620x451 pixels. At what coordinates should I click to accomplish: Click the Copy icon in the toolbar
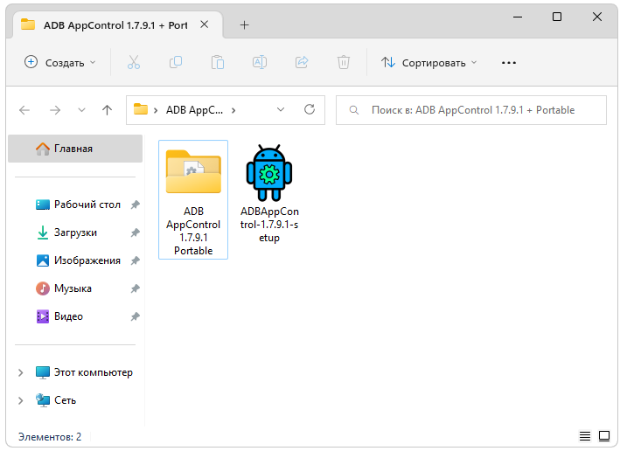[x=176, y=62]
